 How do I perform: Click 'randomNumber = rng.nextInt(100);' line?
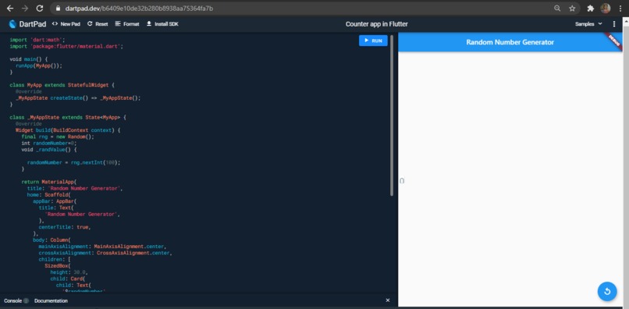(74, 162)
